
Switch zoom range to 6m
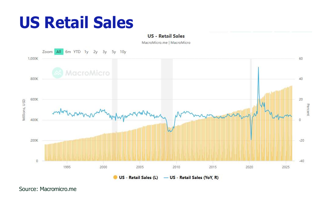point(68,52)
